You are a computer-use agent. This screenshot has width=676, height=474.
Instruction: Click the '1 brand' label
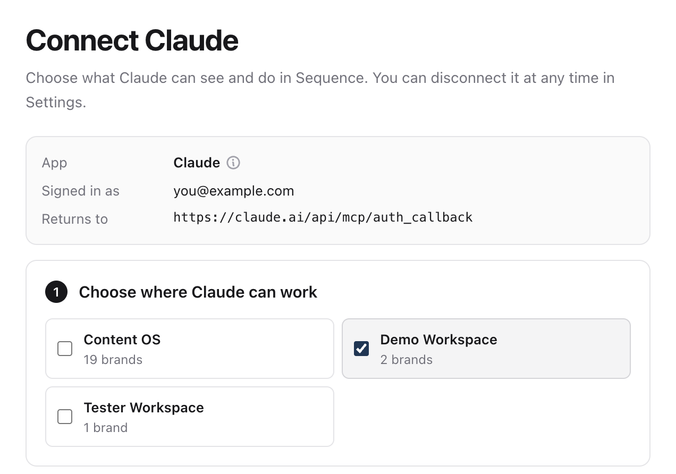pos(106,428)
